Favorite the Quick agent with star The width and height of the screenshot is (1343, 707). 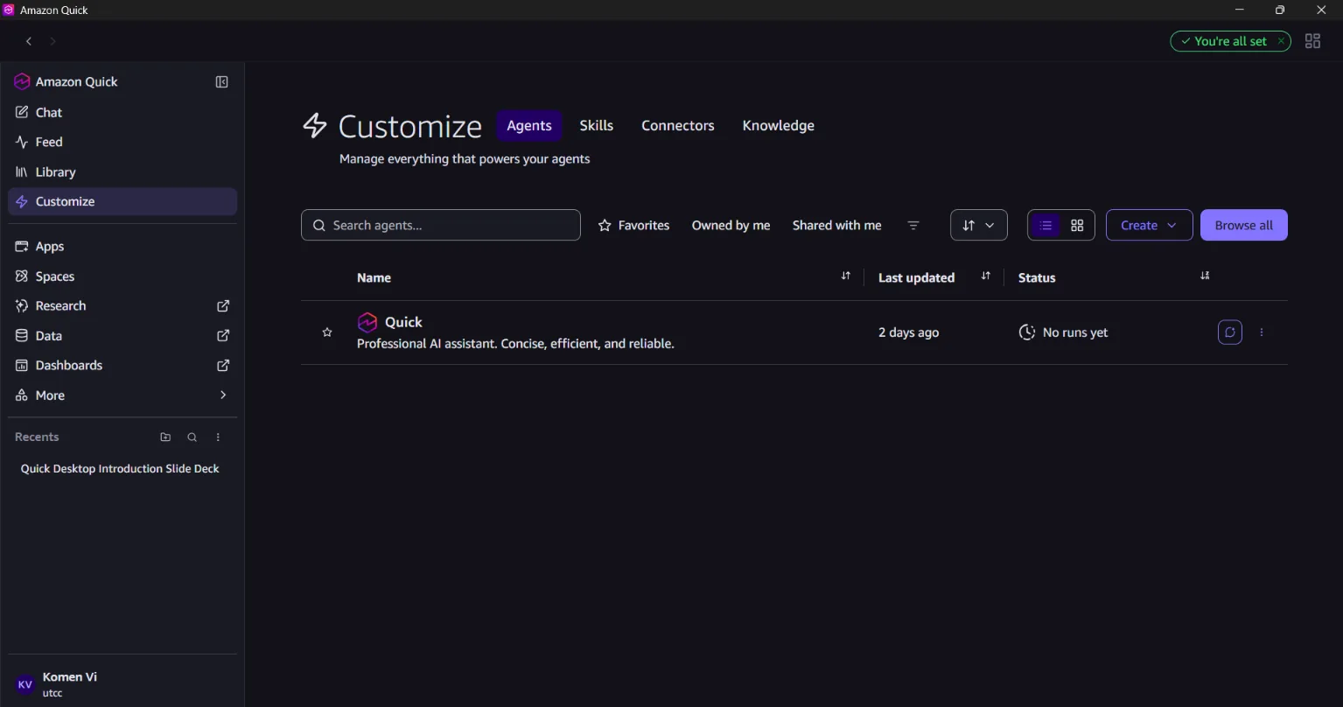(x=327, y=332)
